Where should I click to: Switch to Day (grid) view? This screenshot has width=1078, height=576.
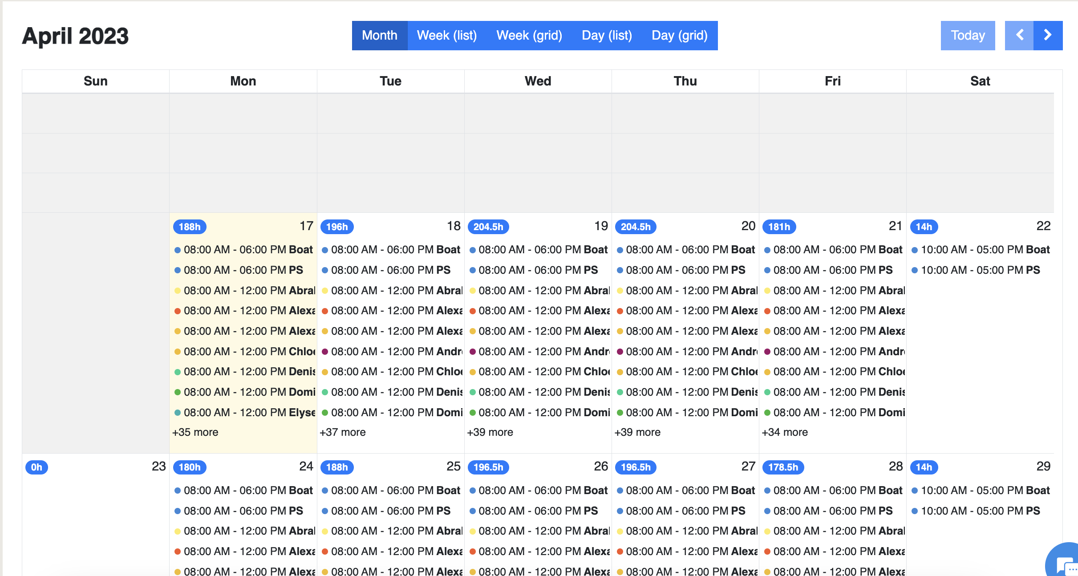pos(680,35)
